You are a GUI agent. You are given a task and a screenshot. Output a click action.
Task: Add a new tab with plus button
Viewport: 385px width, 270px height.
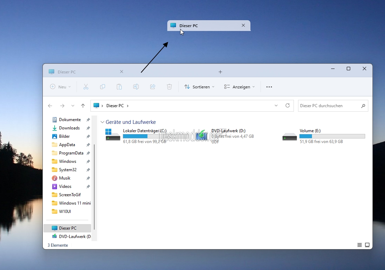click(x=220, y=72)
